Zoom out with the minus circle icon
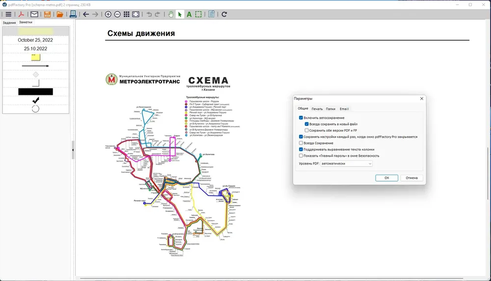The height and width of the screenshot is (281, 491). click(117, 14)
